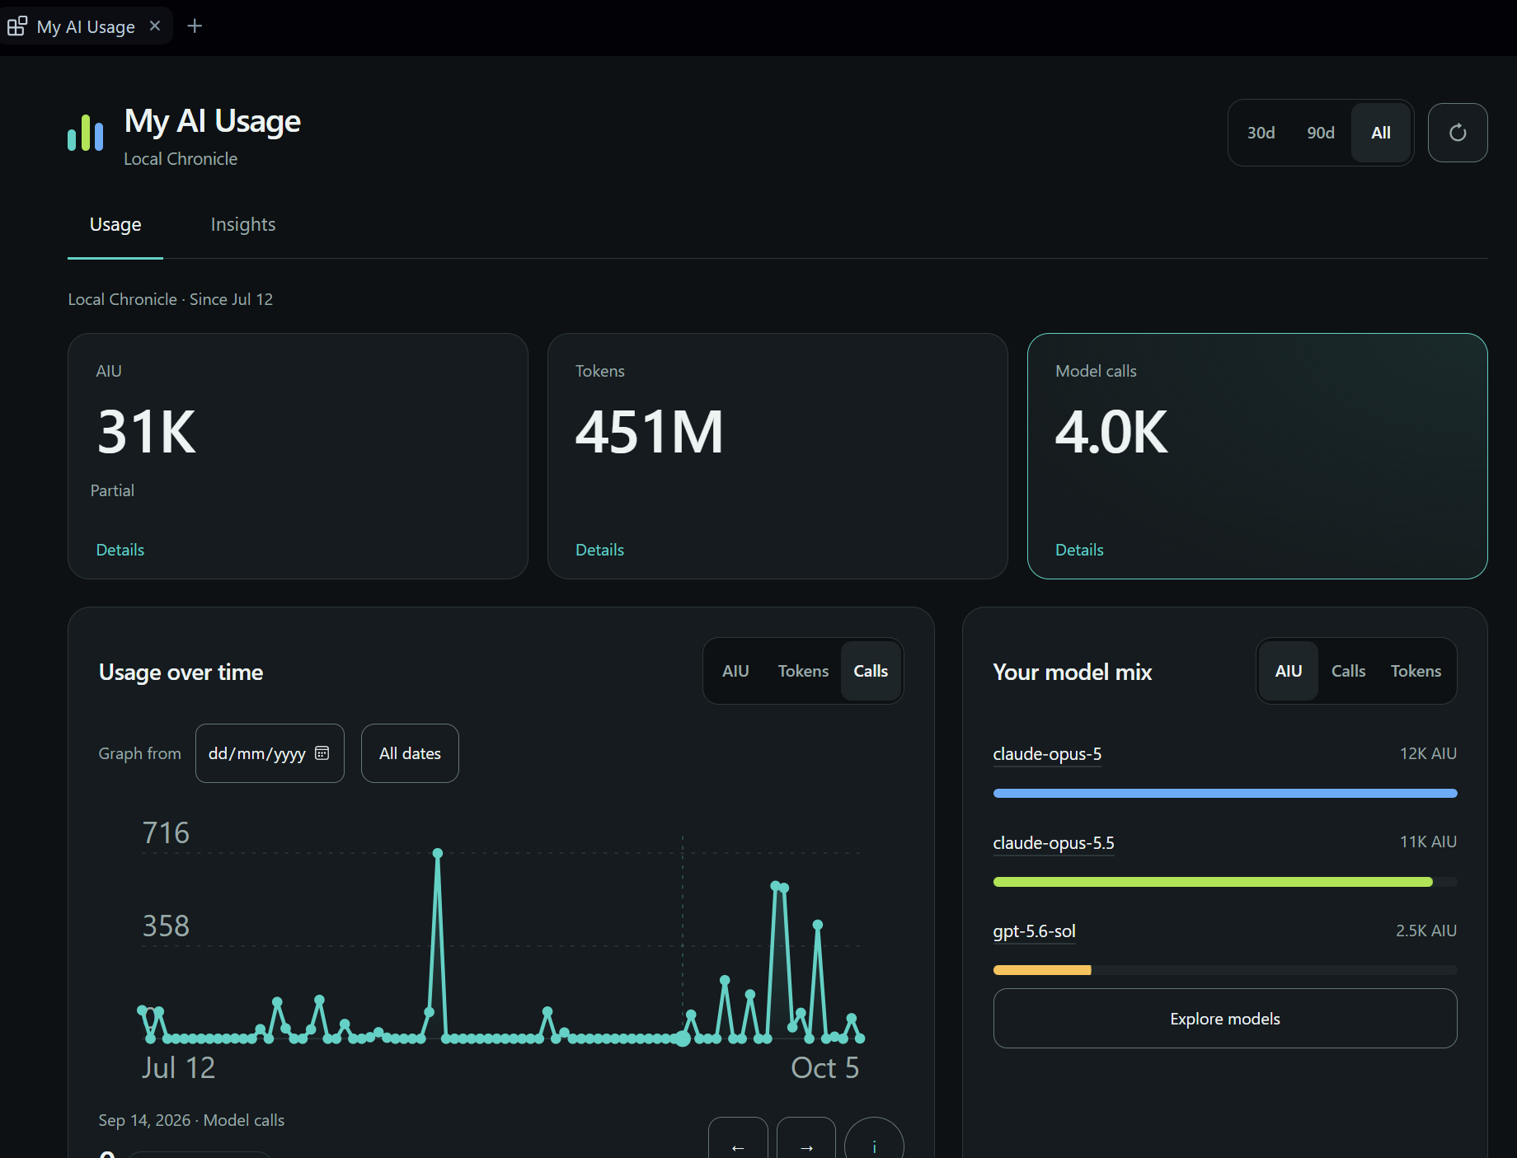Viewport: 1517px width, 1158px height.
Task: Open the Insights tab
Action: point(243,224)
